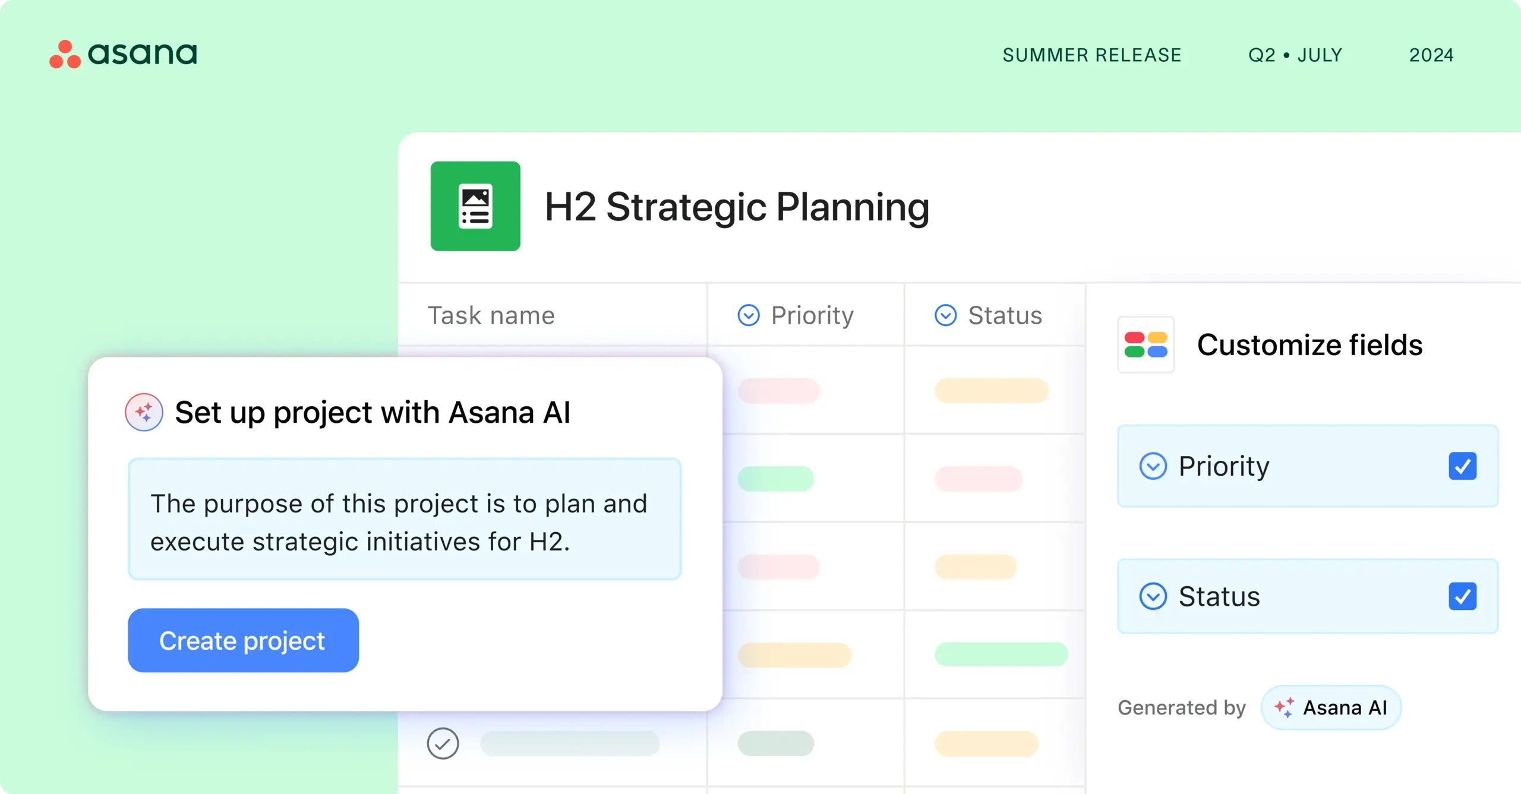The image size is (1521, 794).
Task: Expand the Status field in Customize fields
Action: 1153,596
